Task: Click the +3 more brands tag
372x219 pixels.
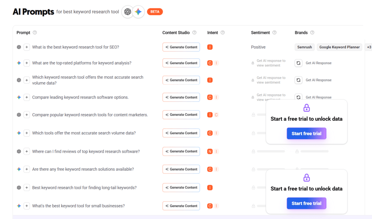Action: [369, 47]
